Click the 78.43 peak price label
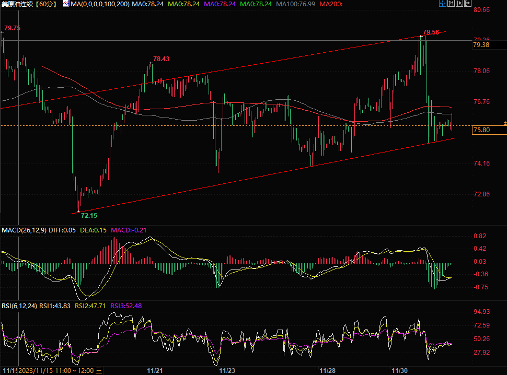 click(x=161, y=59)
